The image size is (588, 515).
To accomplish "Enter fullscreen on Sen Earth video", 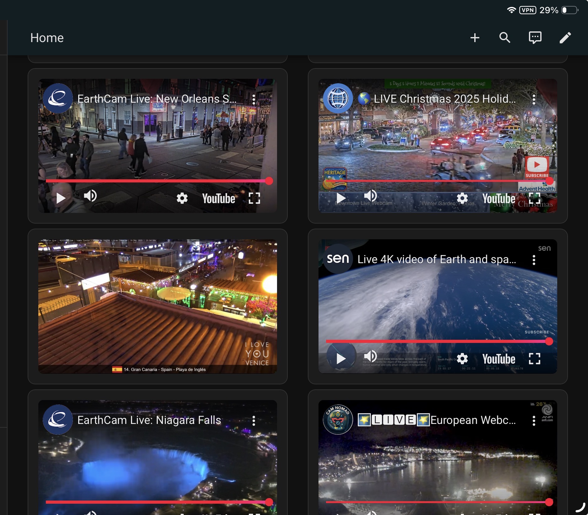I will [x=534, y=359].
